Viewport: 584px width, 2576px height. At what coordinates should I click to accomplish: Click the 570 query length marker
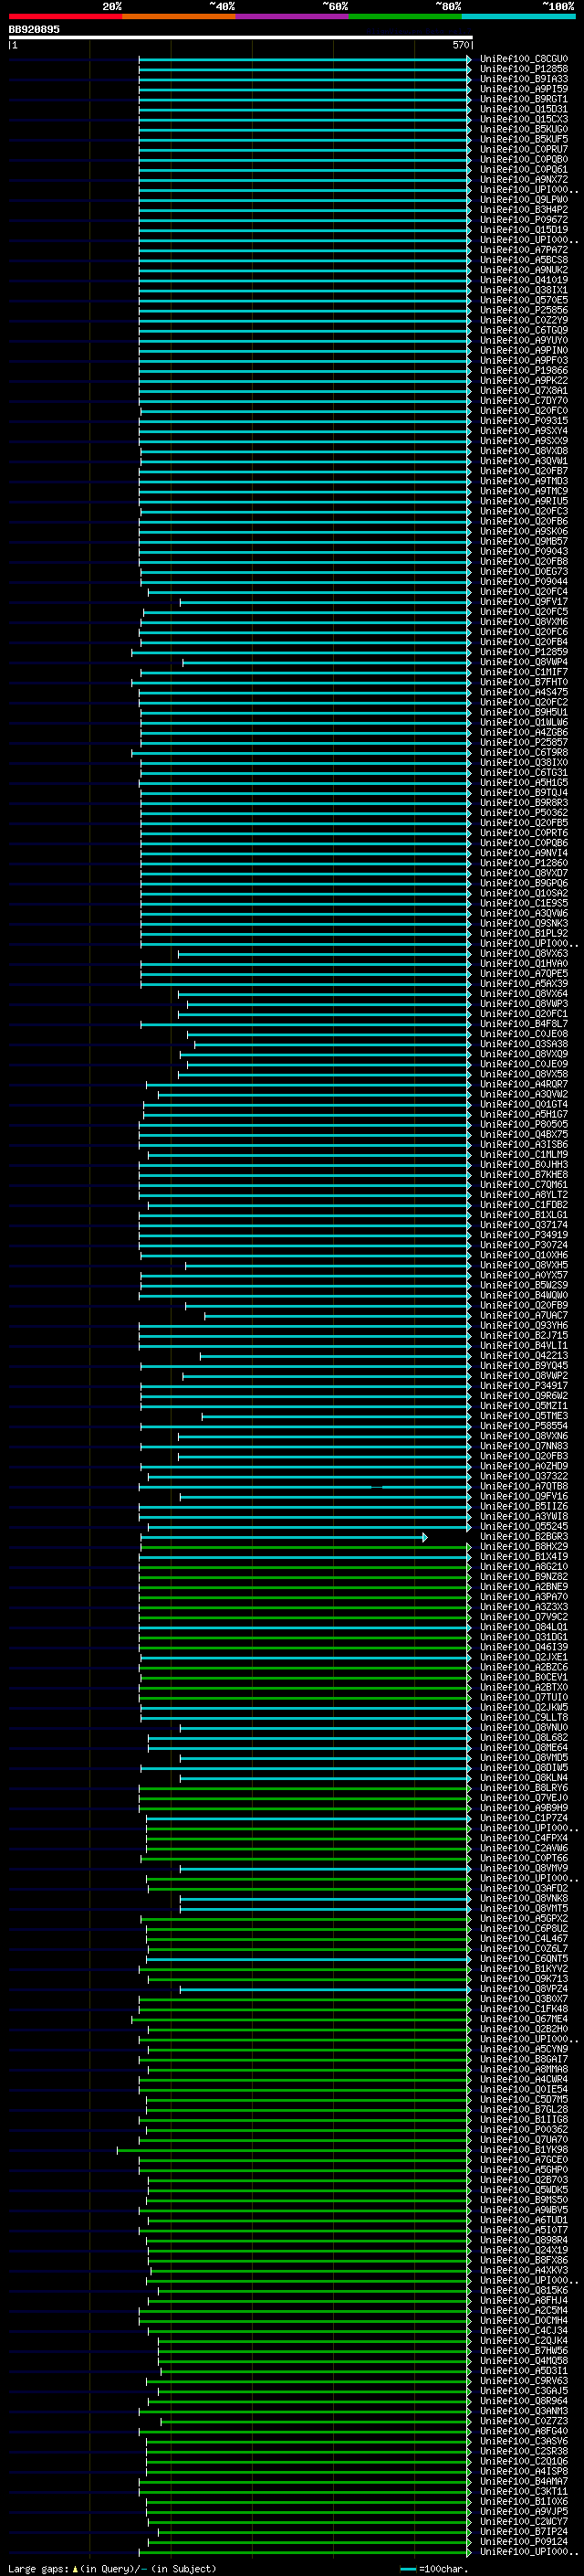460,45
